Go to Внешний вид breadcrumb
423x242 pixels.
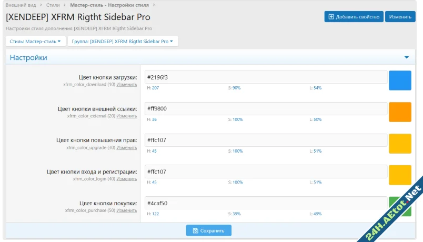pyautogui.click(x=21, y=5)
